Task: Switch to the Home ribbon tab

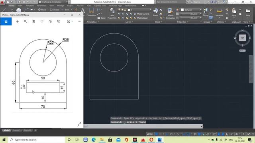Action: pyautogui.click(x=12, y=6)
